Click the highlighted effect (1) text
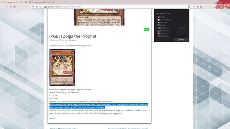This screenshot has width=230, height=129. [x=98, y=106]
